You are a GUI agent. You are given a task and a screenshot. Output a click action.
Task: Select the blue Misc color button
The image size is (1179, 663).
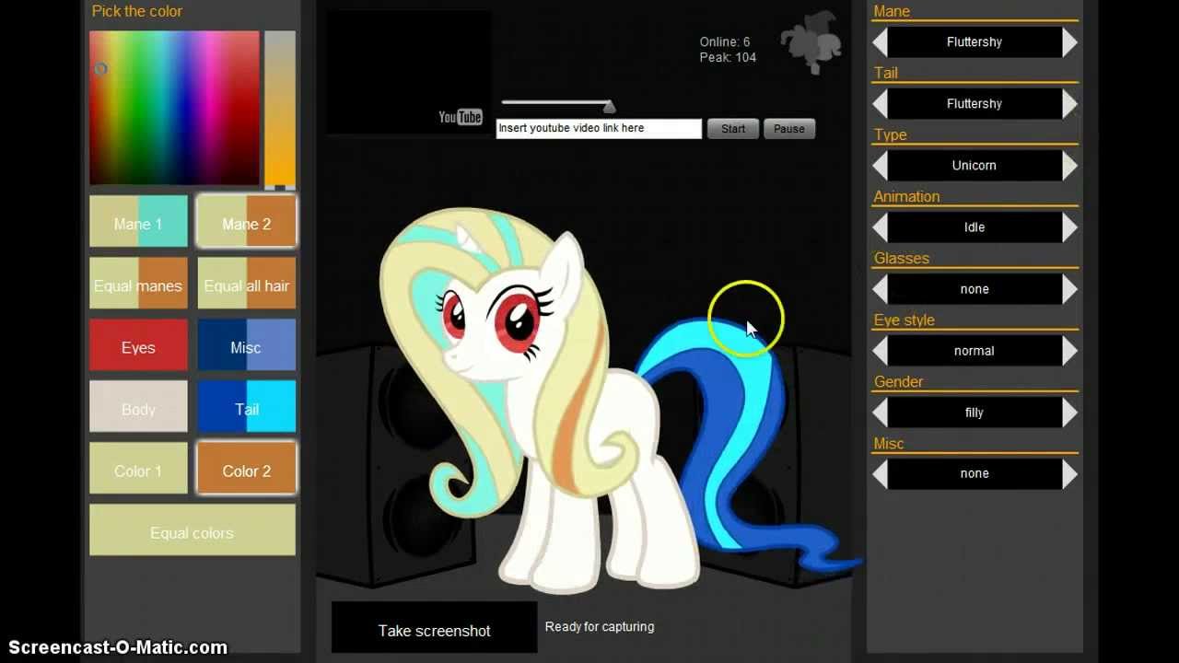pyautogui.click(x=247, y=345)
